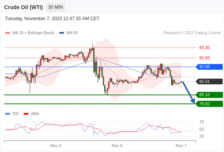Click the date line 'Tuesday, November 7, 2023 12:47:35 AM CET'
This screenshot has height=152, width=224.
pyautogui.click(x=52, y=19)
